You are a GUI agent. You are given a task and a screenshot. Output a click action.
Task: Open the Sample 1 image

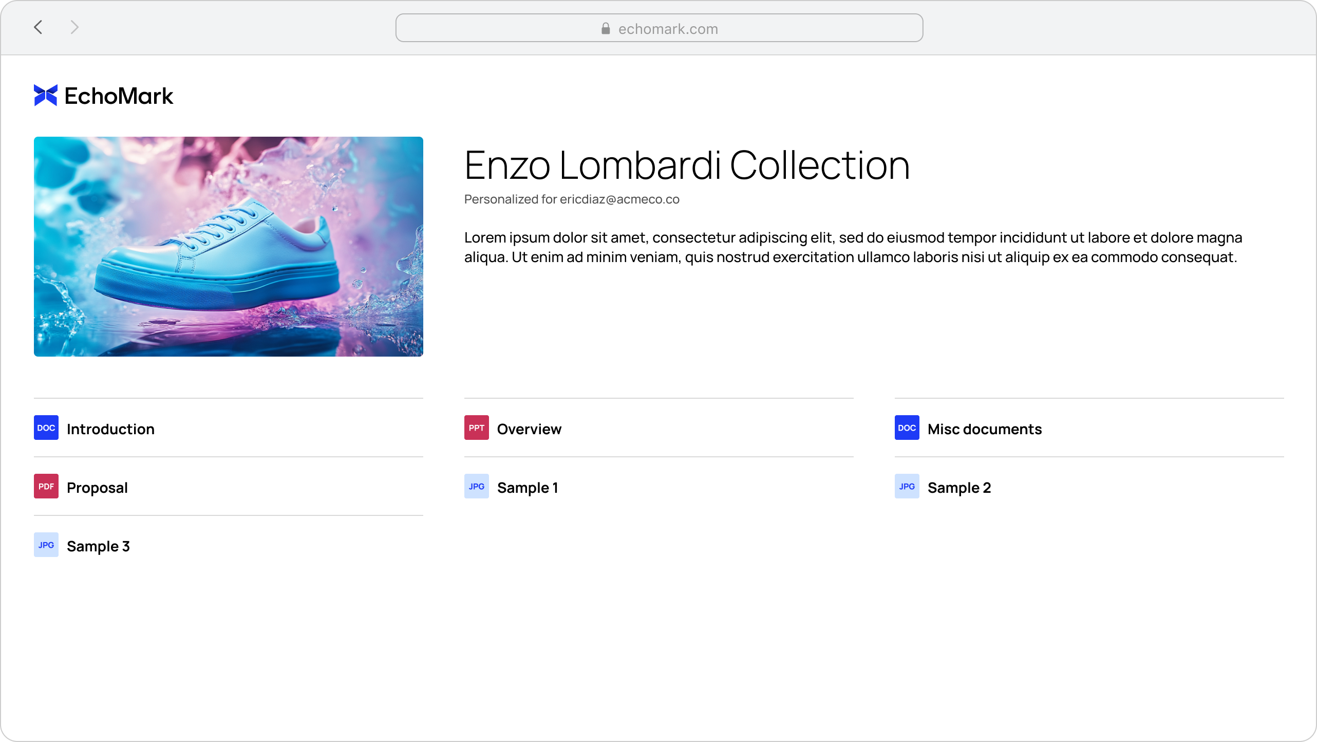tap(528, 488)
